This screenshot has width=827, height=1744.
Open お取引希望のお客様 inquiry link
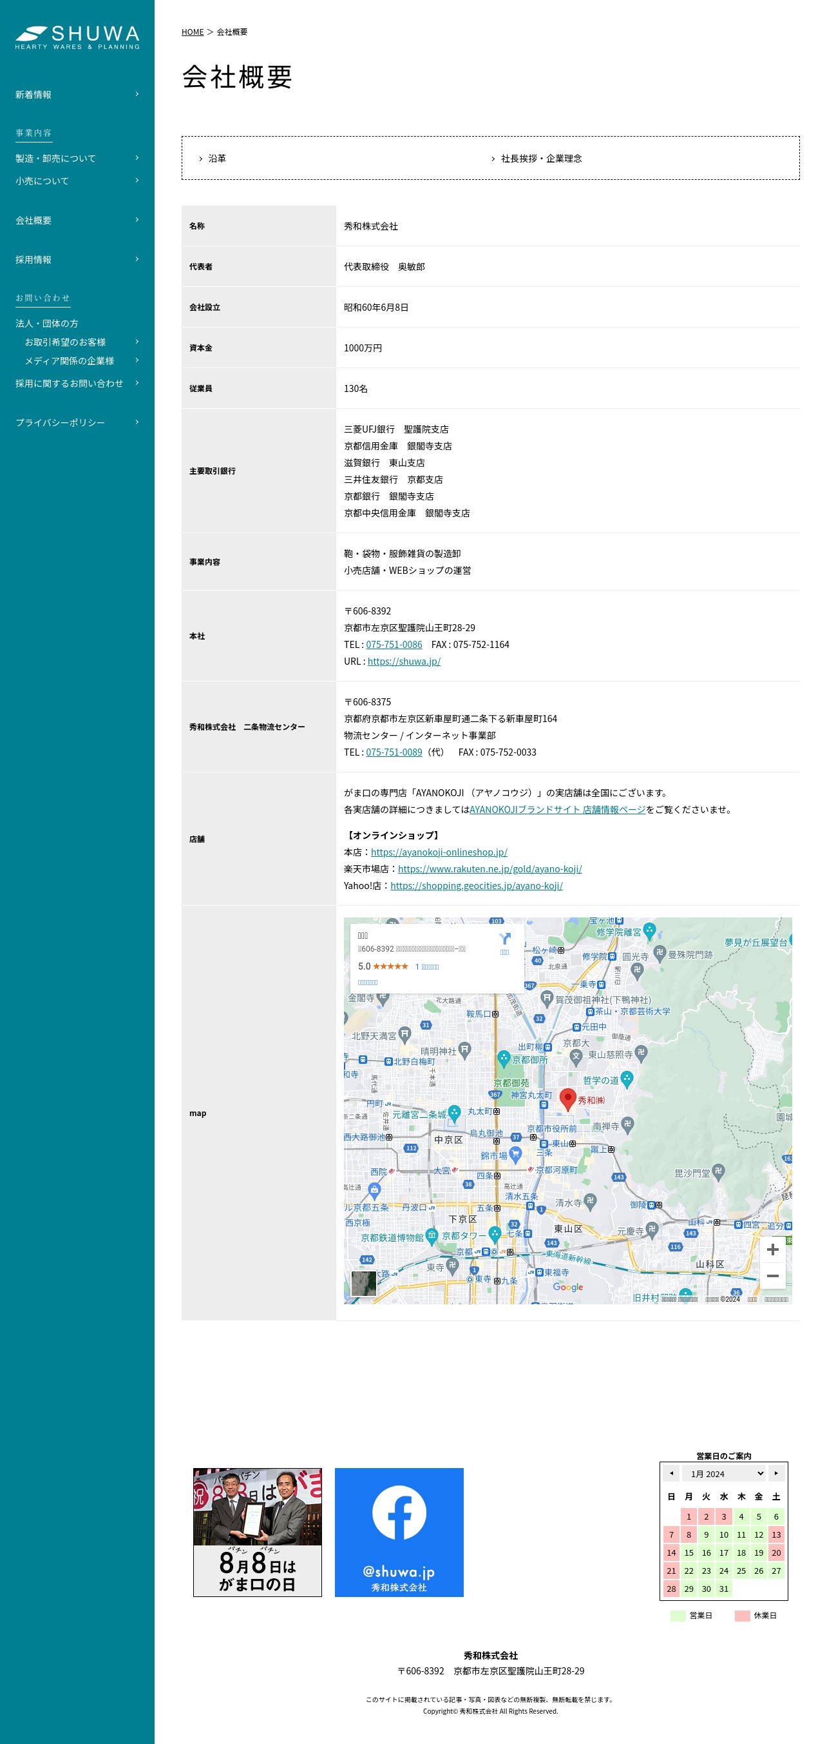[x=82, y=342]
